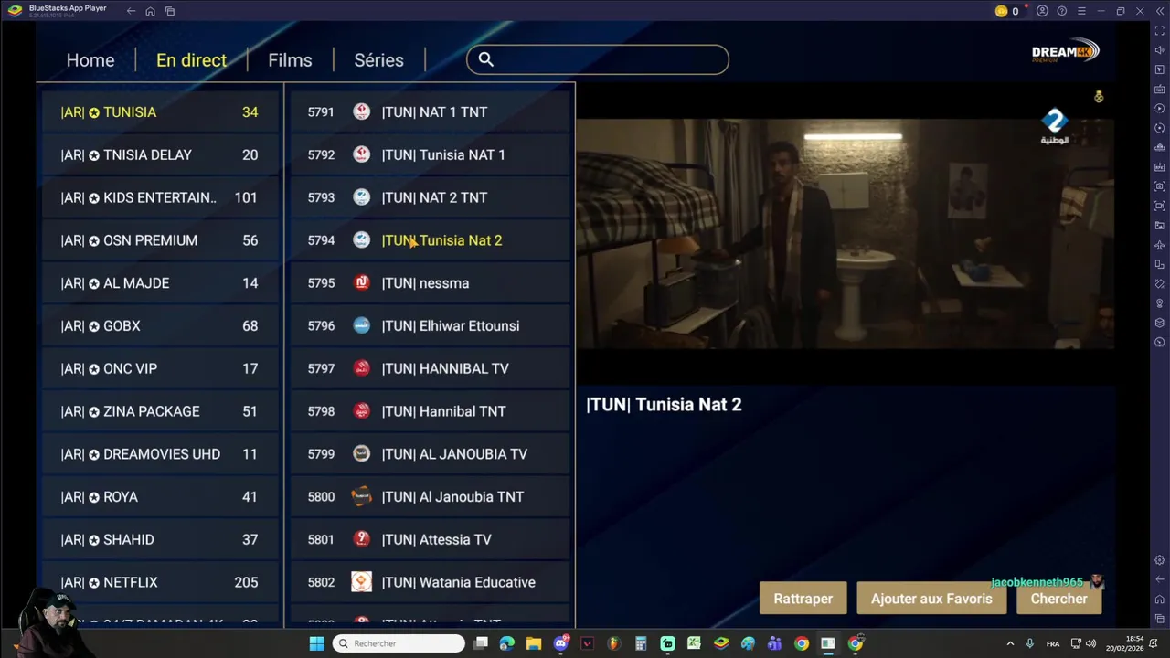Open BlueStacks hamburger menu

[x=1081, y=11]
